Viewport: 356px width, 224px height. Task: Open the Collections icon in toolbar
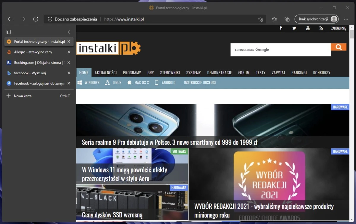point(287,19)
